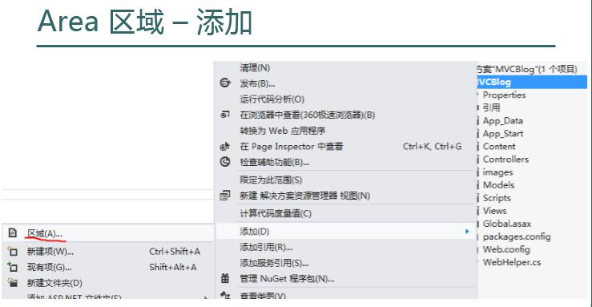Click the Publish globe icon

tap(225, 83)
